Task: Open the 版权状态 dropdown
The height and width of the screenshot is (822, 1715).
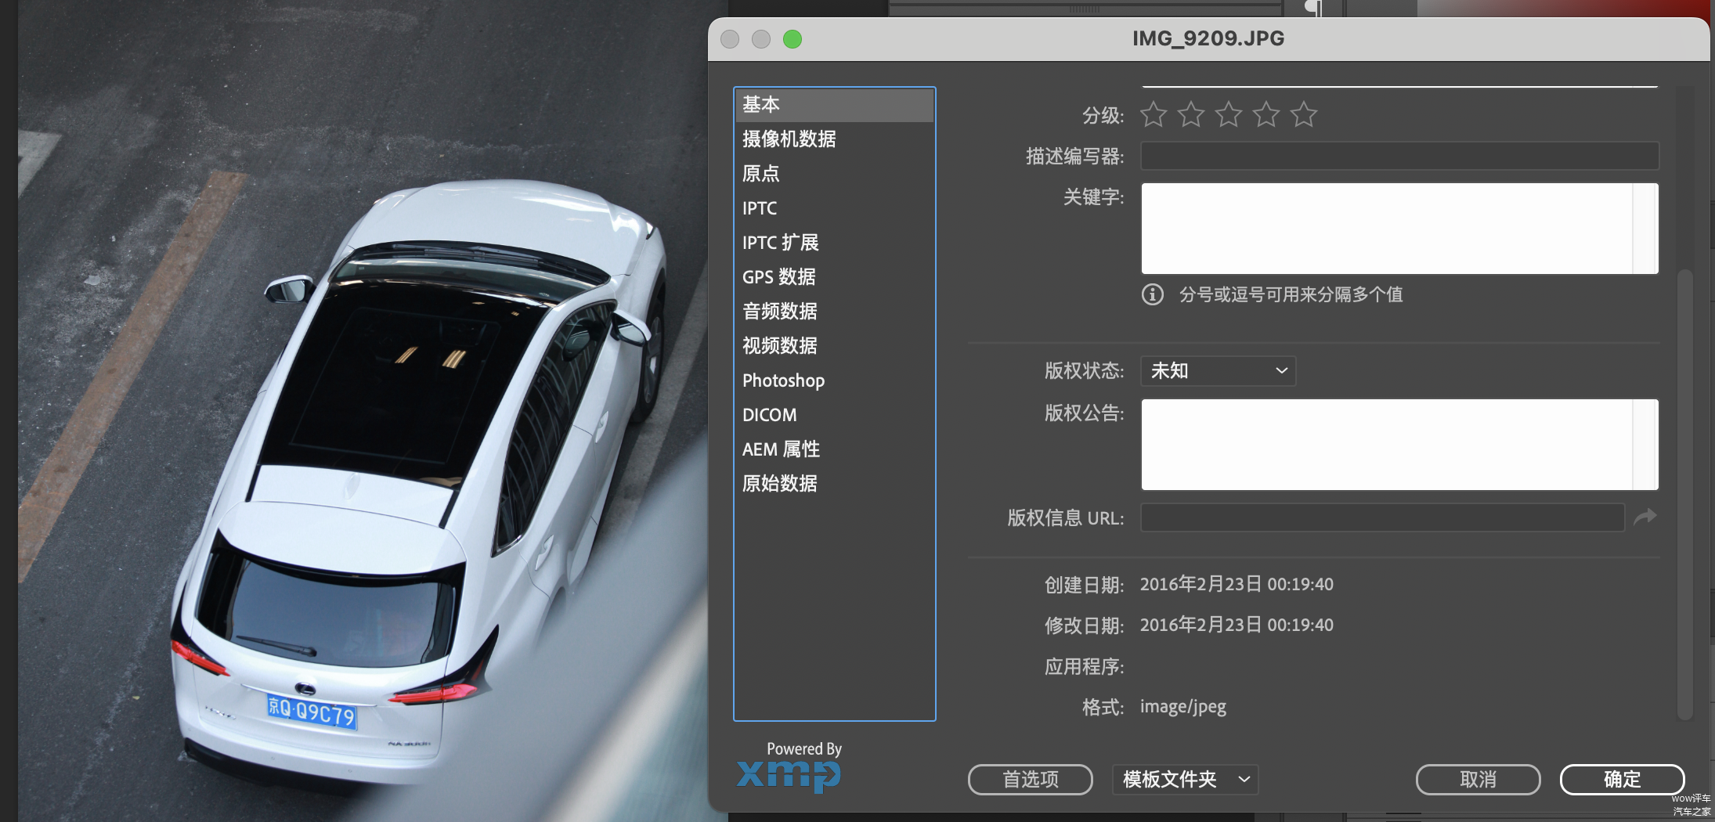Action: pyautogui.click(x=1218, y=371)
